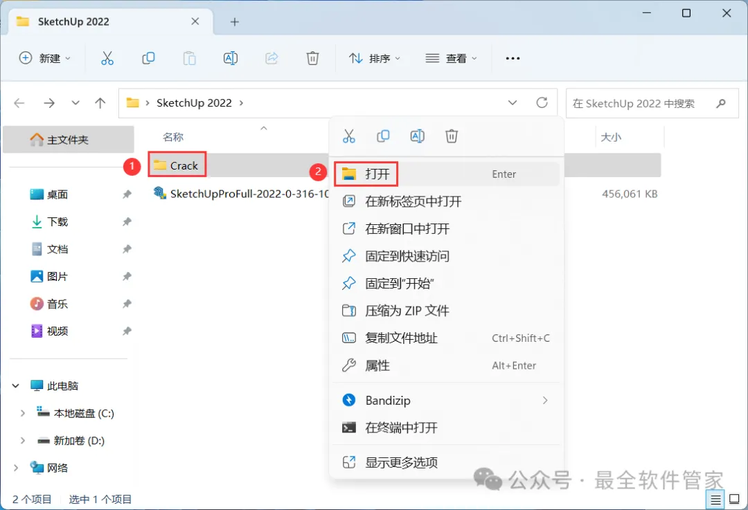Click the Delete icon in the context menu
Image resolution: width=748 pixels, height=510 pixels.
pyautogui.click(x=452, y=136)
